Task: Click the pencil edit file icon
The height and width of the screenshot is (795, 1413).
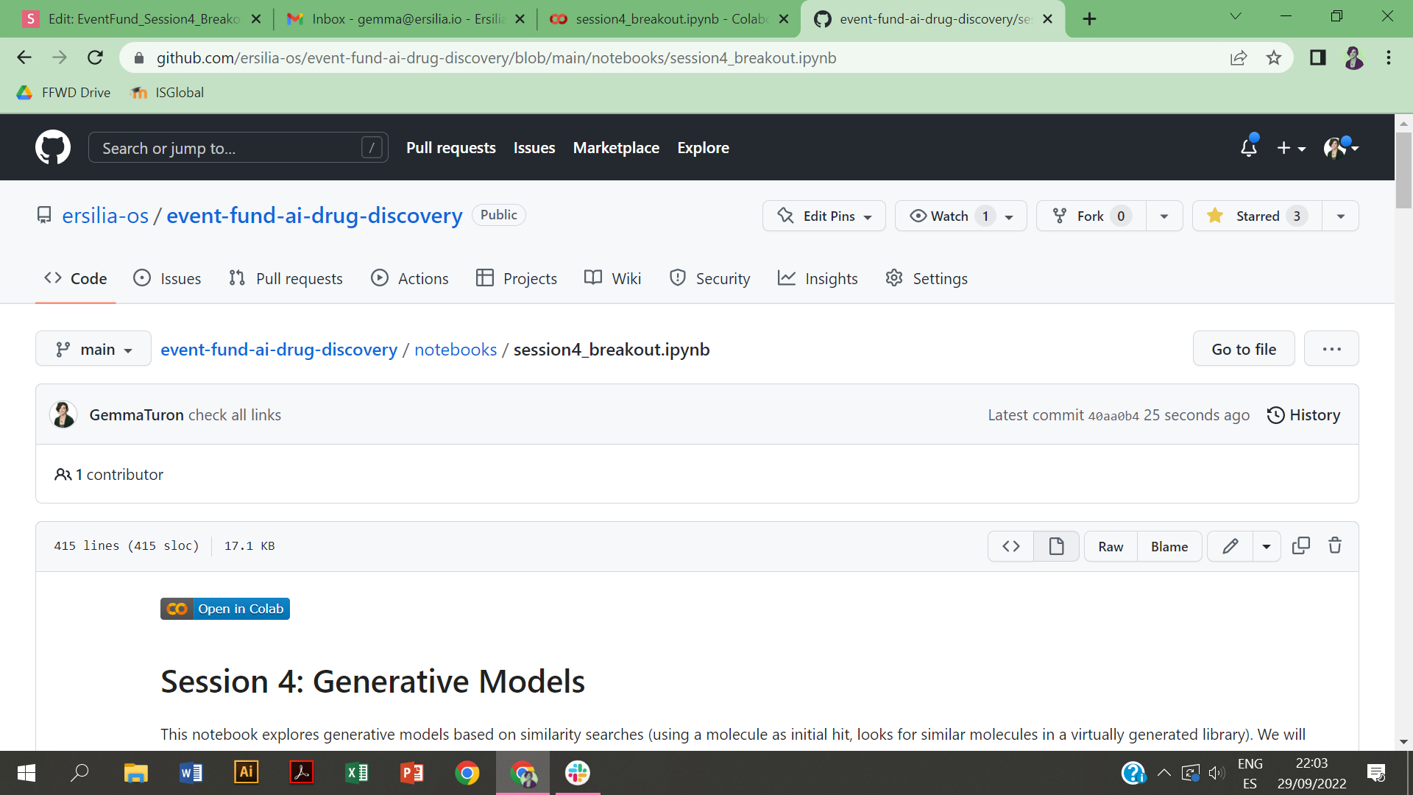Action: [x=1230, y=546]
